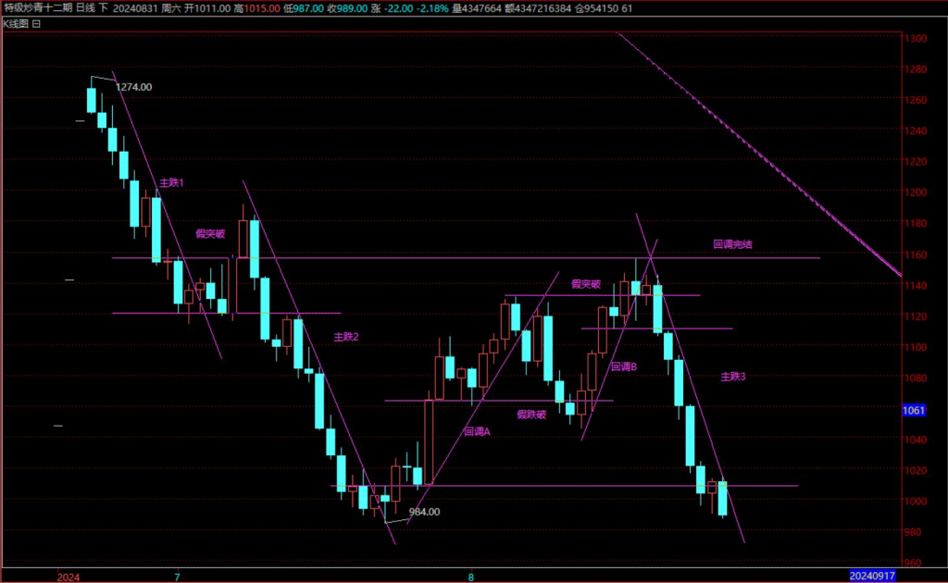Image resolution: width=948 pixels, height=583 pixels.
Task: Click the close price 收989.00
Action: click(347, 8)
